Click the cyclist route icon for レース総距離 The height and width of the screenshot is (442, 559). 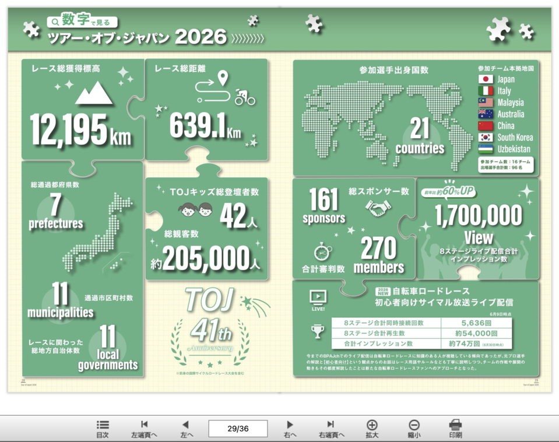pos(224,87)
